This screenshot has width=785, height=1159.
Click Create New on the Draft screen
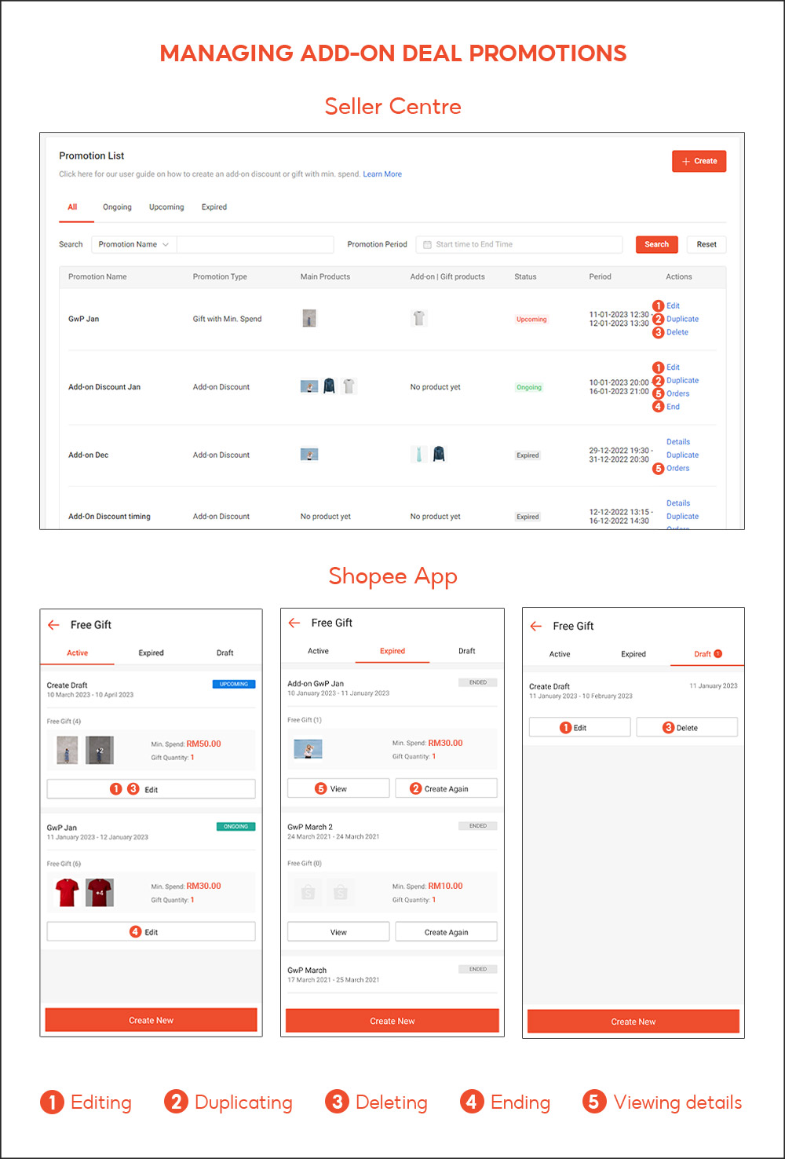[633, 1021]
